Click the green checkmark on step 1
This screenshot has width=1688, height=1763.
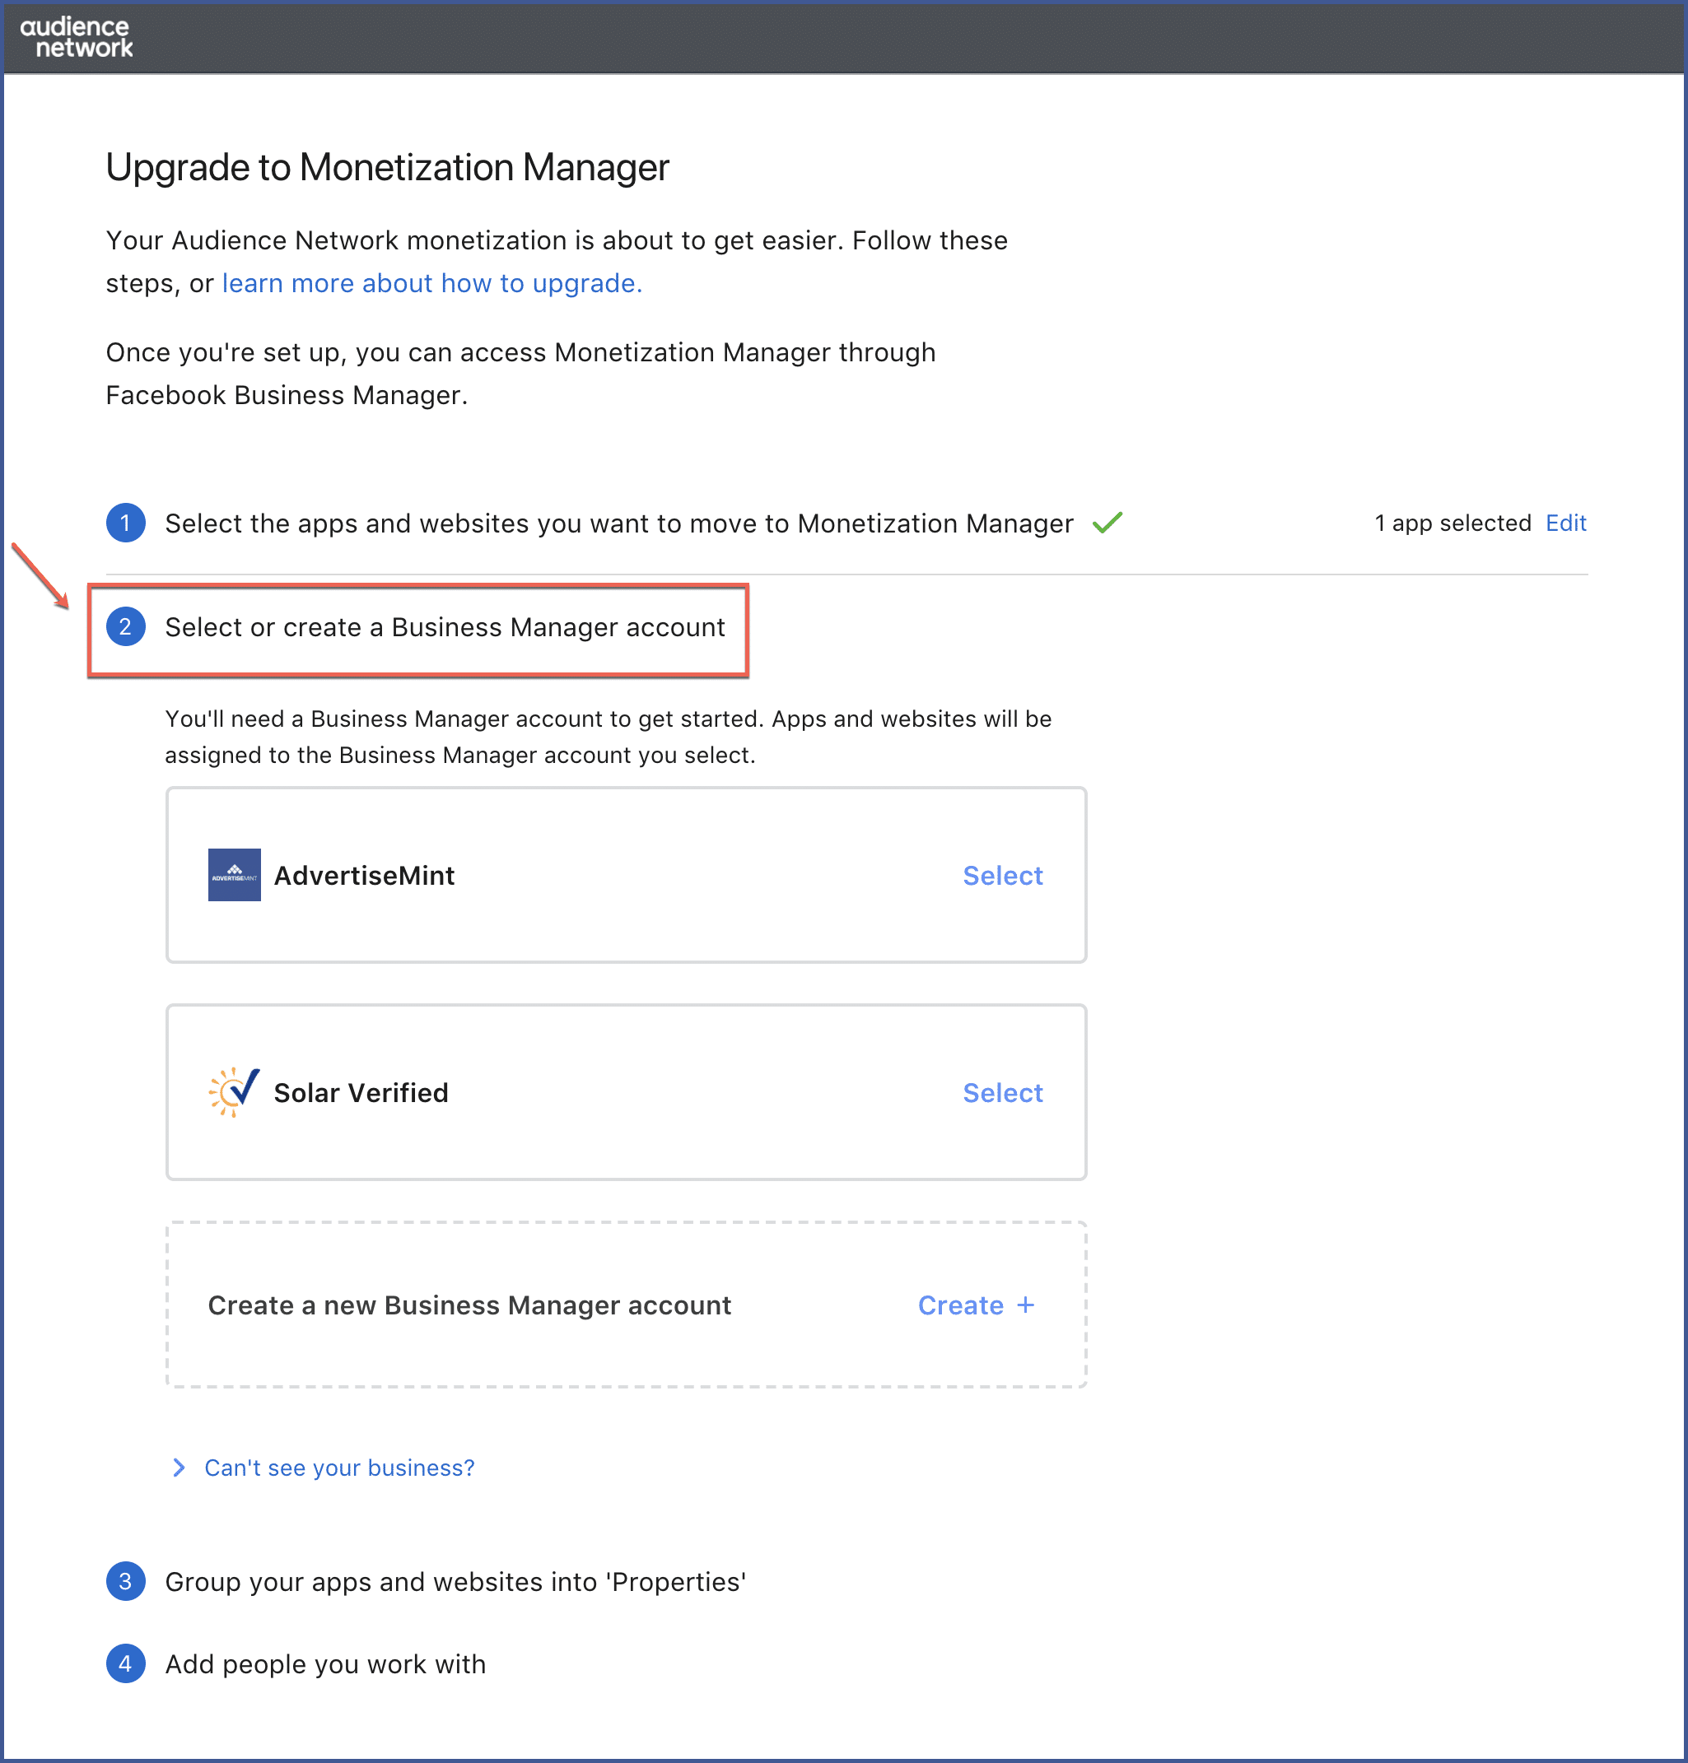coord(1107,523)
